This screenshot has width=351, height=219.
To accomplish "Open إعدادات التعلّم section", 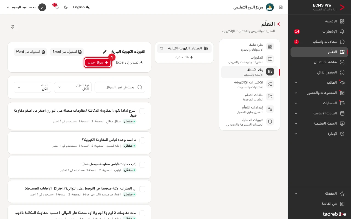I will [x=250, y=109].
